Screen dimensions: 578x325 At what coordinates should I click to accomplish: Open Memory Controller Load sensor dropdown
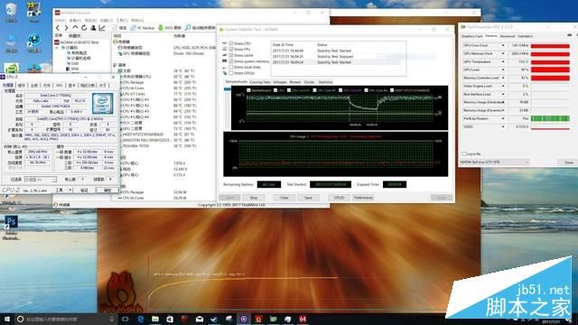point(503,79)
